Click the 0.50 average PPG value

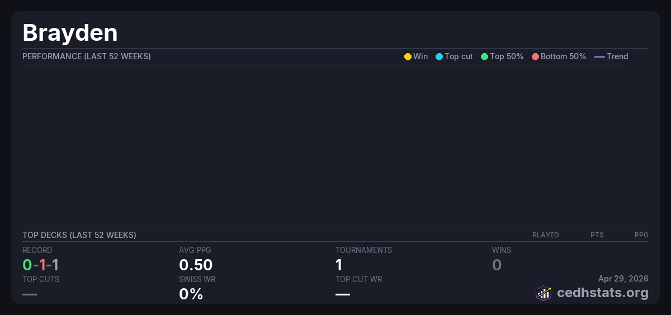coord(196,265)
